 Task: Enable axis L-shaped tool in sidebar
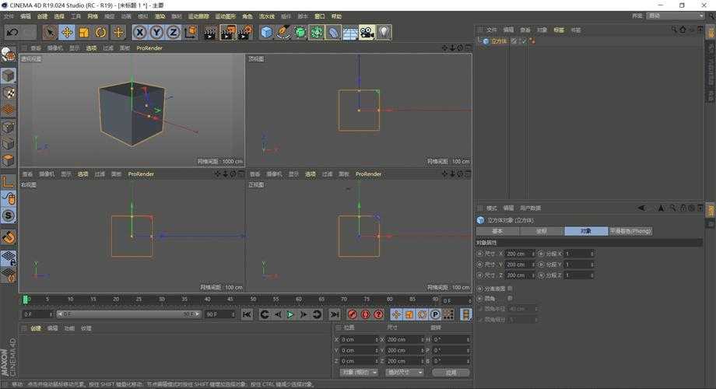point(9,182)
